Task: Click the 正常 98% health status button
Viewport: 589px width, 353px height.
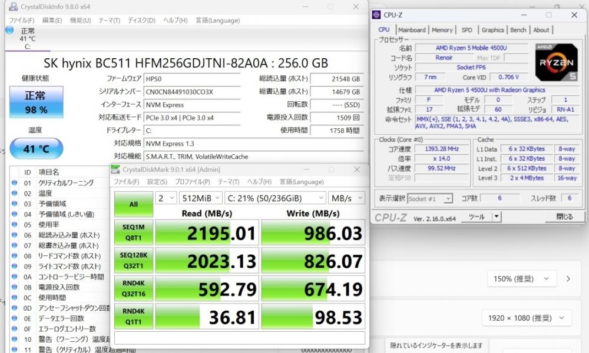Action: 36,102
